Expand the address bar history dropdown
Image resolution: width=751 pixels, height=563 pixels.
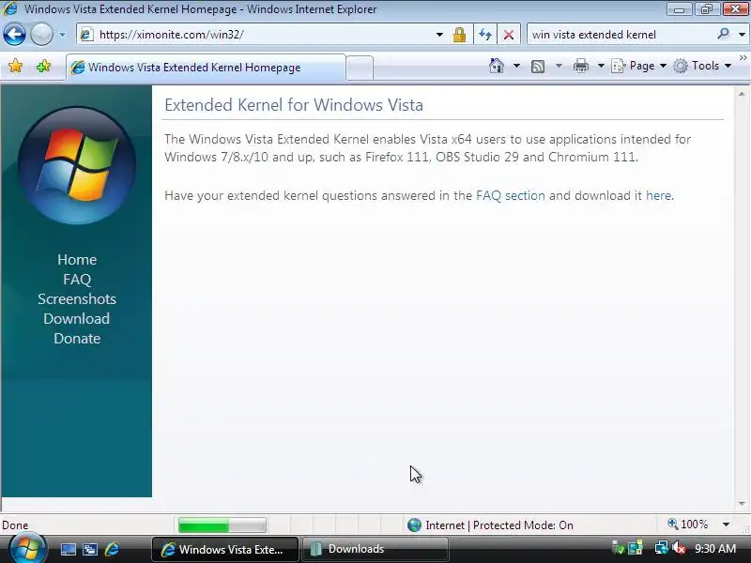coord(439,35)
